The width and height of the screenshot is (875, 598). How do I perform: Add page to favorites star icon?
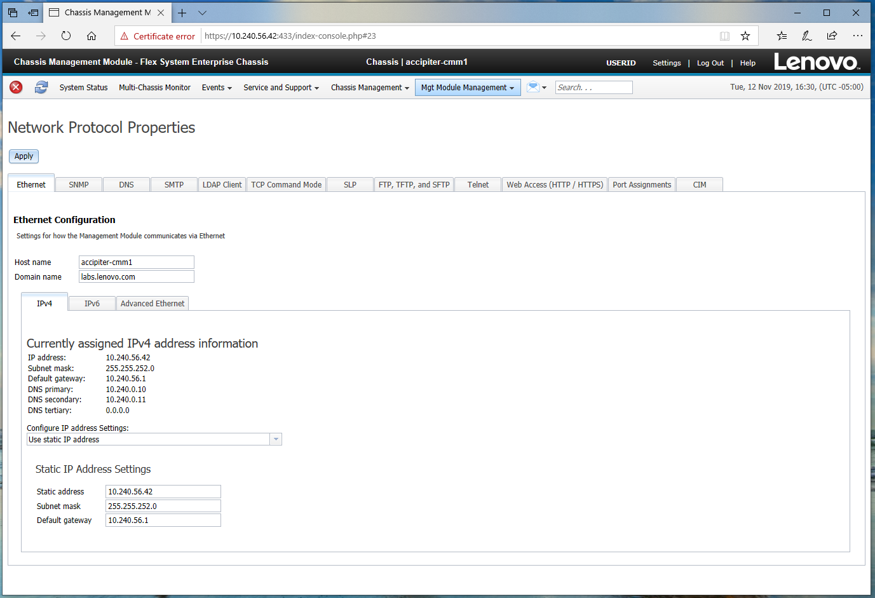[x=745, y=36]
